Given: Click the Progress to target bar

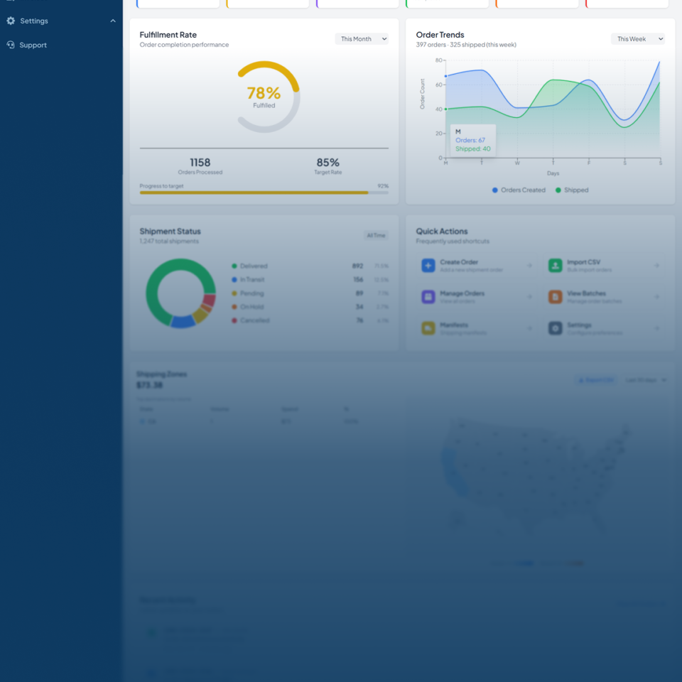Looking at the screenshot, I should pos(264,193).
